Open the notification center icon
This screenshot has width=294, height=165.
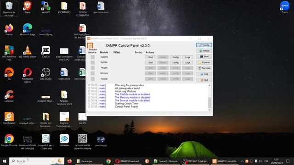pos(288,161)
